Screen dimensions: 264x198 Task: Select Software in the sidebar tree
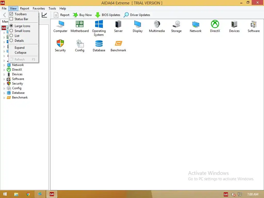18,79
